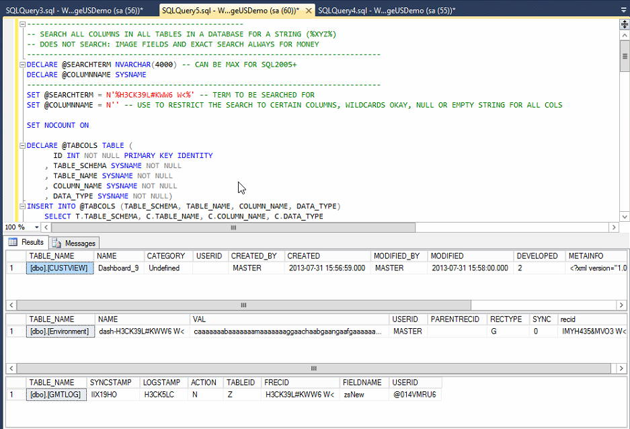Image resolution: width=630 pixels, height=429 pixels.
Task: Click the METAINFO column header
Action: click(x=586, y=256)
